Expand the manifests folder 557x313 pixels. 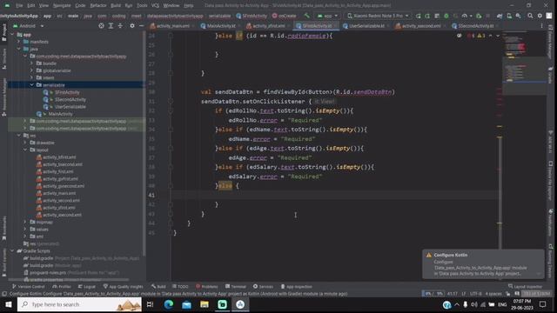(19, 42)
